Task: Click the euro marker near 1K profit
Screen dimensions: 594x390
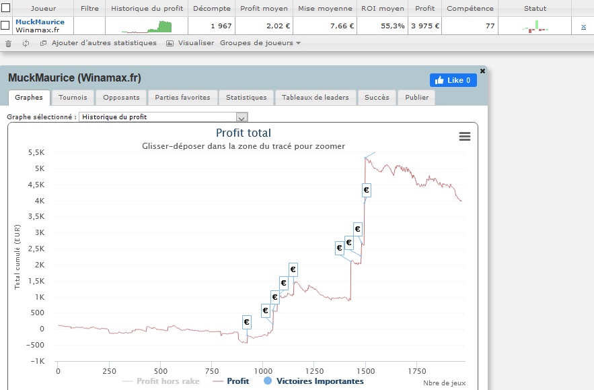Action: pyautogui.click(x=275, y=297)
